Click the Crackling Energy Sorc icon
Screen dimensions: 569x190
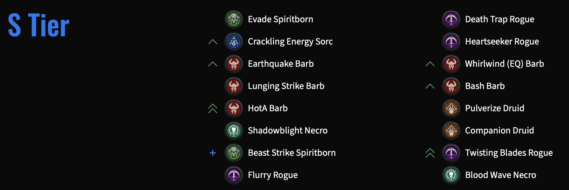coord(234,42)
